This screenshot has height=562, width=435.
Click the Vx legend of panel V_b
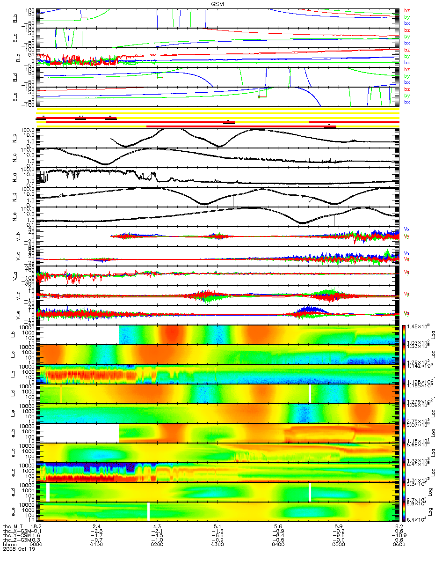(407, 229)
